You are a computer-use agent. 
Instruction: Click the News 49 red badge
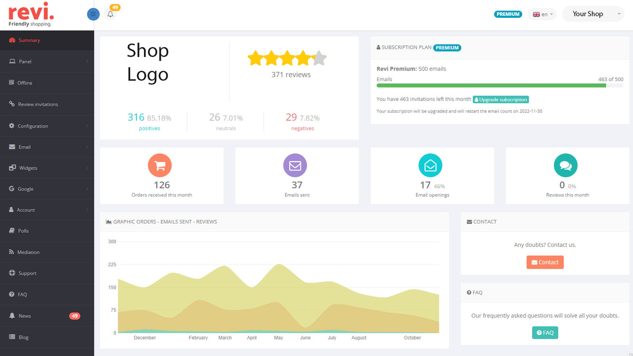coord(75,315)
